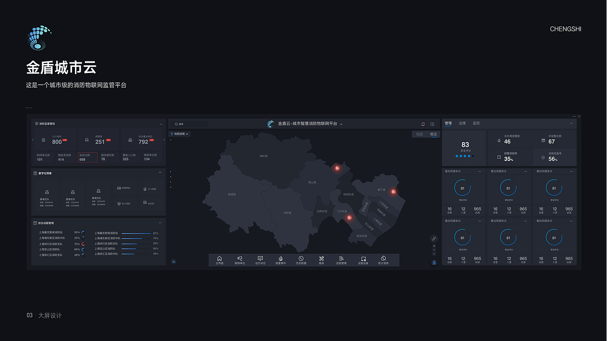Expand the platform title chevron dropdown
The image size is (607, 341).
coord(341,124)
